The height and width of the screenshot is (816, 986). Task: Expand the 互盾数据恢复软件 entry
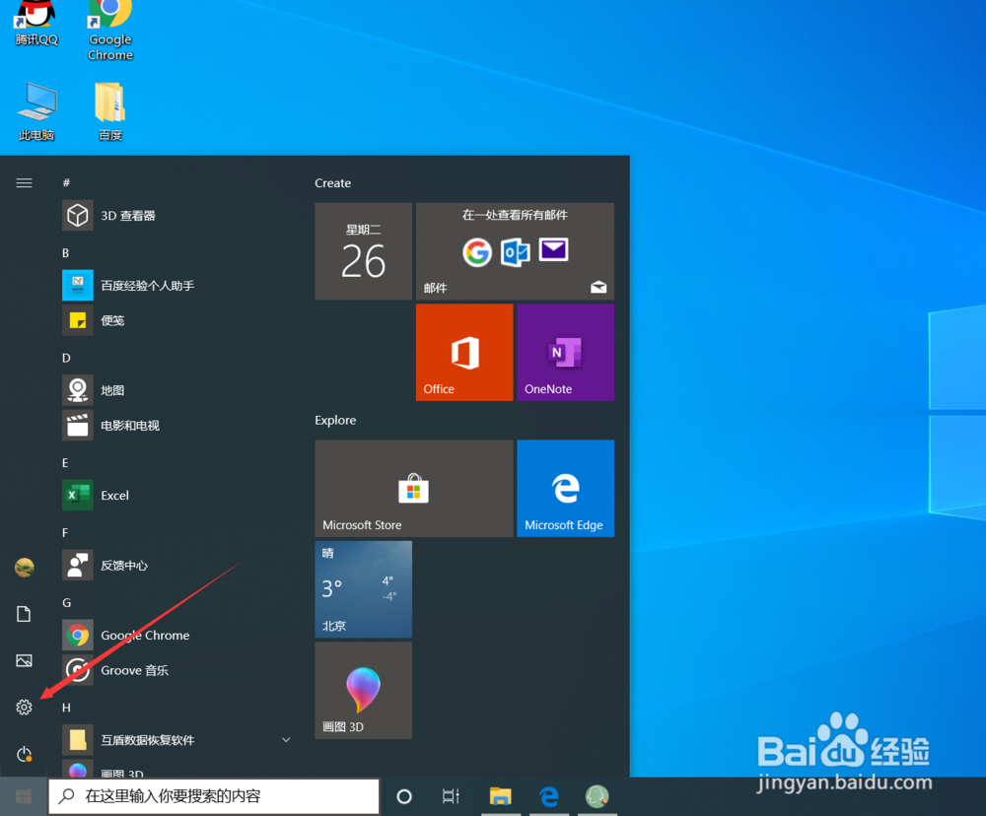click(286, 739)
